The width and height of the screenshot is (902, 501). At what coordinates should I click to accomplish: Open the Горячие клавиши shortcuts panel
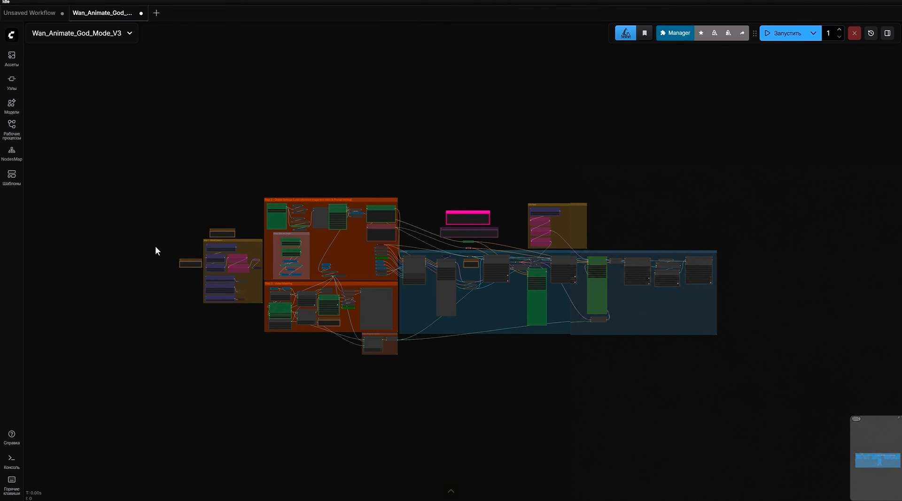click(12, 486)
